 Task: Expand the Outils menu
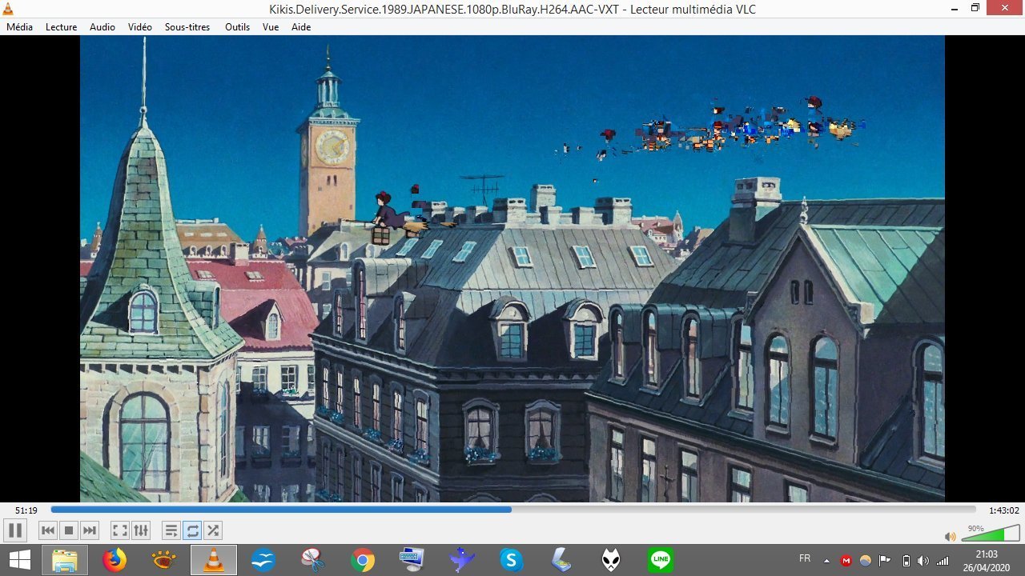click(237, 26)
